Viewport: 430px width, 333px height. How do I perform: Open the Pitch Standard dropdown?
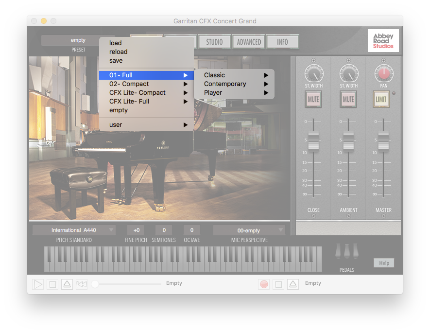click(x=74, y=230)
